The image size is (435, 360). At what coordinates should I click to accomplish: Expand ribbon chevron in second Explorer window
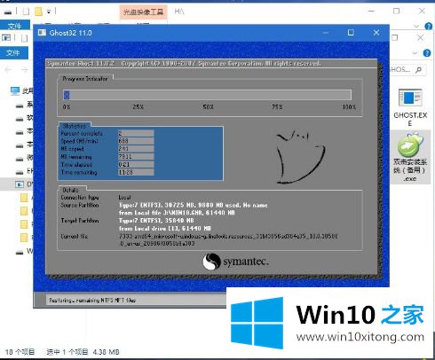click(x=415, y=53)
